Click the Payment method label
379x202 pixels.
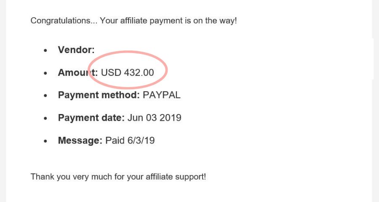click(x=99, y=95)
